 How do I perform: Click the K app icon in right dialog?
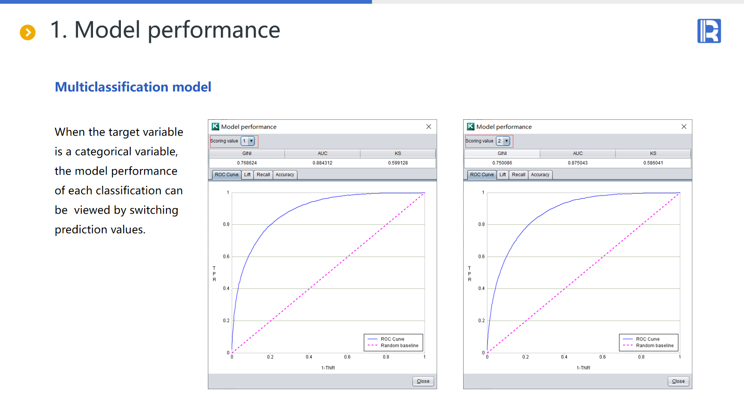click(x=471, y=126)
